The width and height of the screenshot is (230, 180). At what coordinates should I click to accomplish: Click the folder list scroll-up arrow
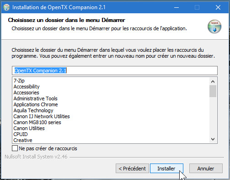213,82
